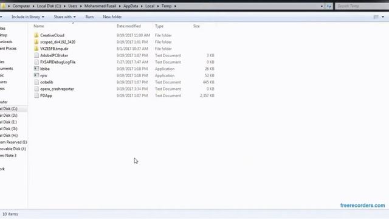Sort by the Name column header

(39, 26)
